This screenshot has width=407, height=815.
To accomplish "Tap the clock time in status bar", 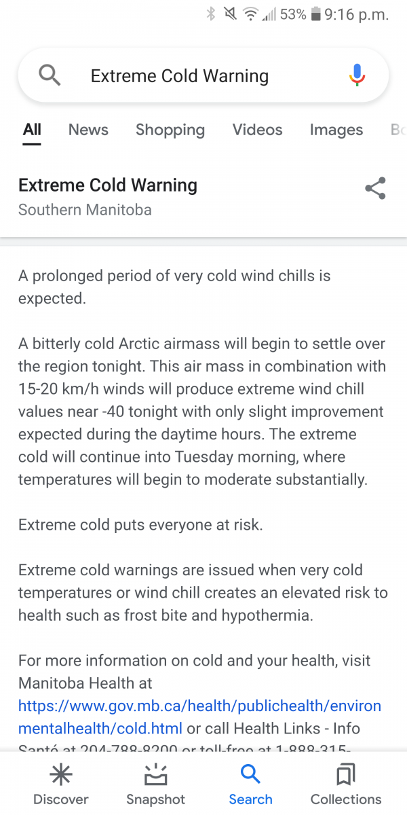I will [x=357, y=15].
